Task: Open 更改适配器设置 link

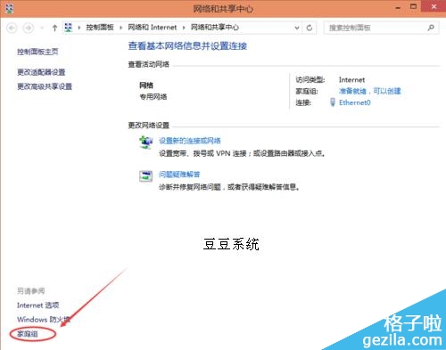Action: [x=41, y=72]
